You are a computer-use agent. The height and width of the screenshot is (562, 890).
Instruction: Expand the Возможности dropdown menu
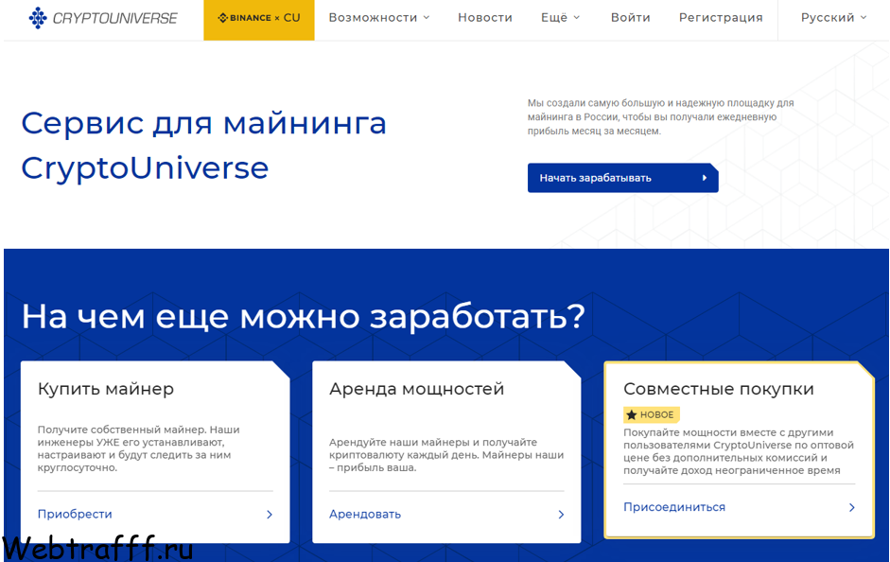(379, 18)
